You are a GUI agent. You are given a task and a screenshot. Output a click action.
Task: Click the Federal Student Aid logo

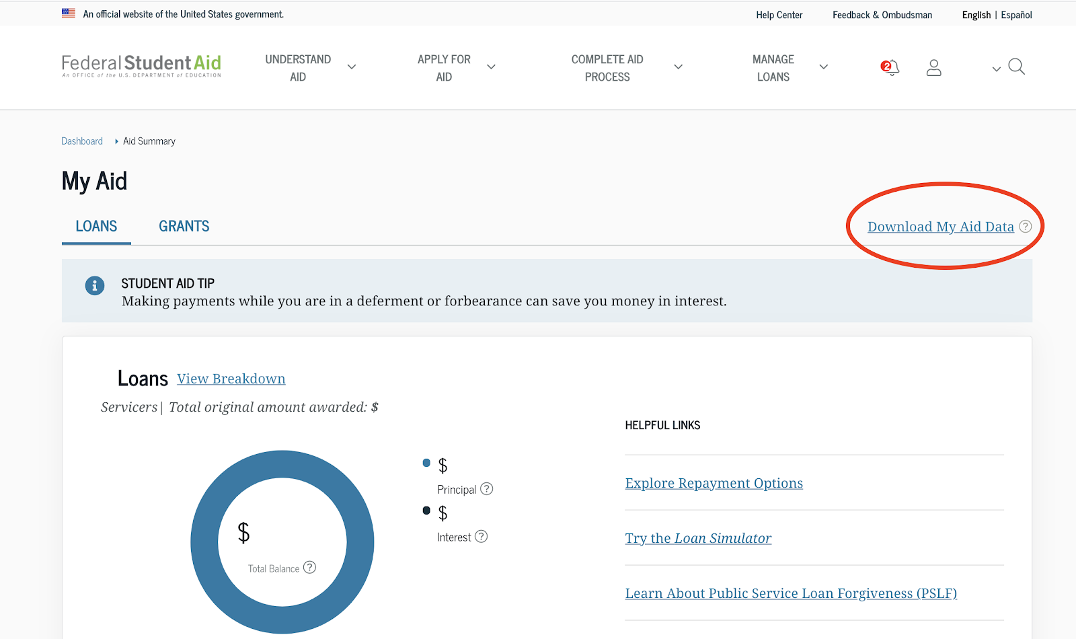pos(141,66)
